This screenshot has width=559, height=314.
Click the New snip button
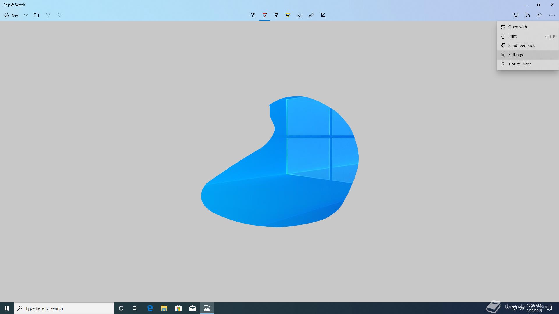(11, 15)
